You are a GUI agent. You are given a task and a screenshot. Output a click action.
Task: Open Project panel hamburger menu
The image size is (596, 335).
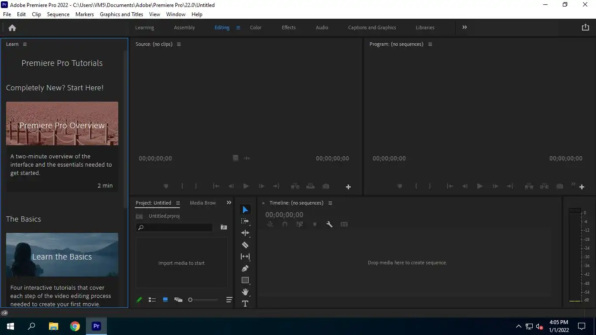pos(178,203)
